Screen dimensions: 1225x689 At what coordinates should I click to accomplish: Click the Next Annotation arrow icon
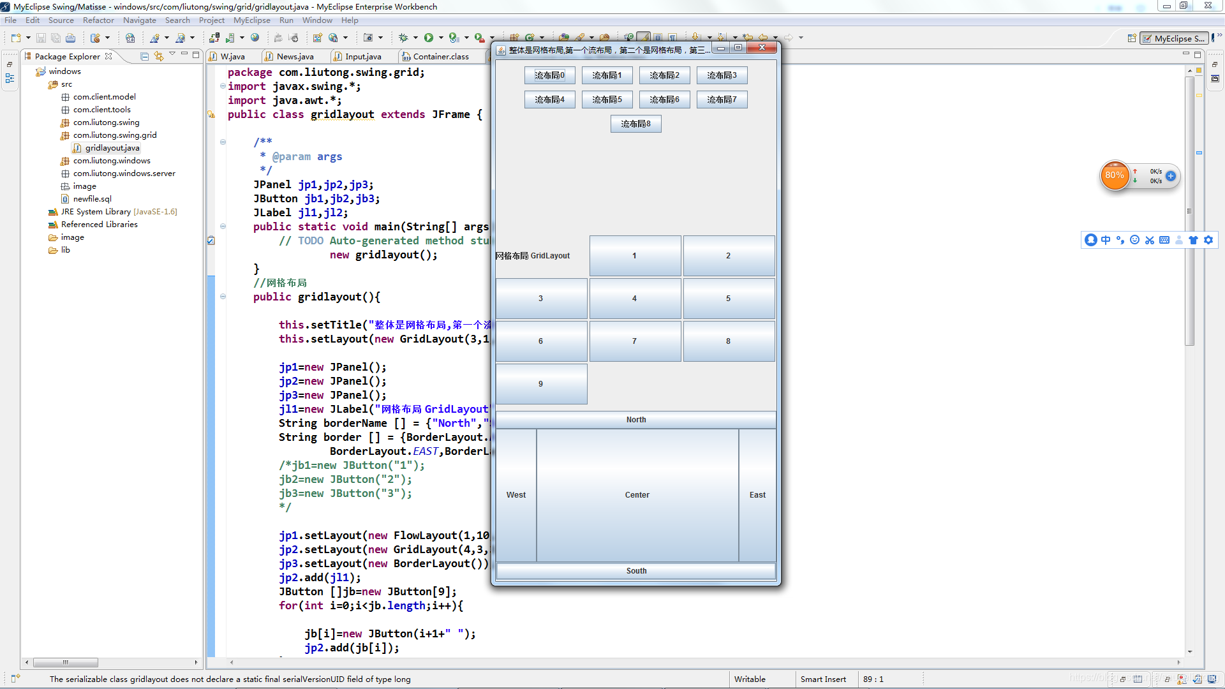tap(696, 38)
